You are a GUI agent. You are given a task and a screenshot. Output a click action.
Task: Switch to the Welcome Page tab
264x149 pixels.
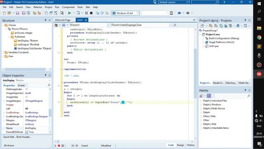62,20
